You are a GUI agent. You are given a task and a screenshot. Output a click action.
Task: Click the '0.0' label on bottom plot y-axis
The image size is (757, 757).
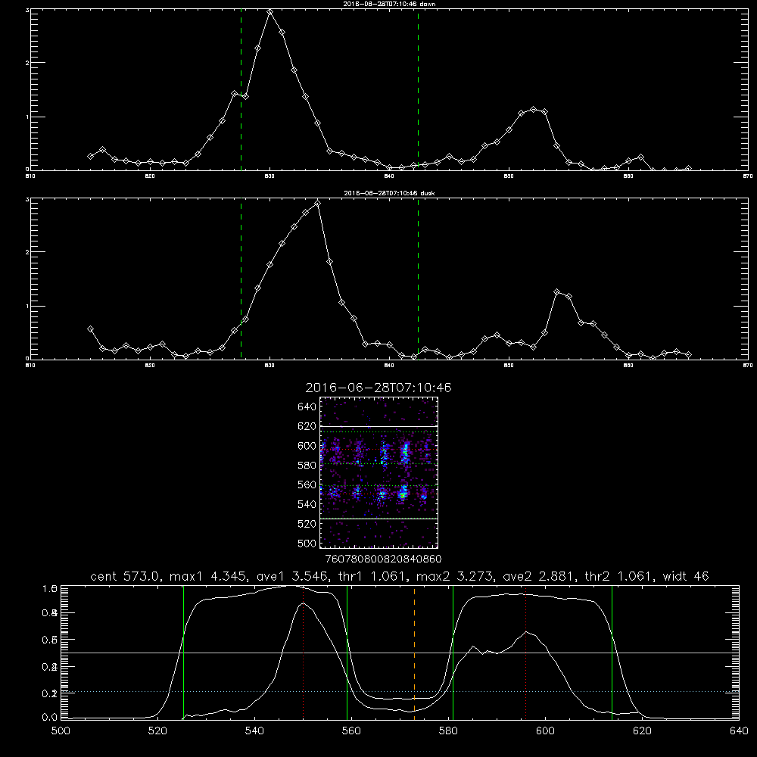pos(50,717)
